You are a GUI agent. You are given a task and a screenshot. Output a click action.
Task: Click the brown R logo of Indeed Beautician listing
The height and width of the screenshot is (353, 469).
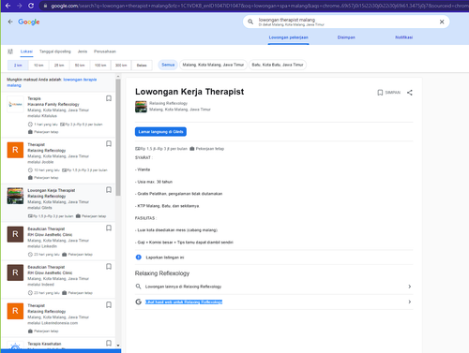point(15,272)
